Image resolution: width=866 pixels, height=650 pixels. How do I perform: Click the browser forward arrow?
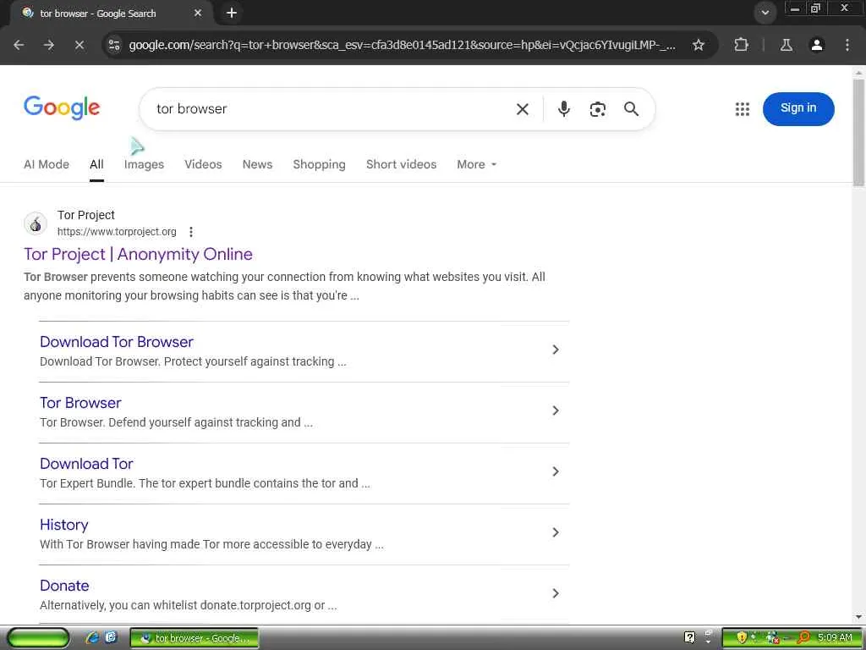click(x=49, y=45)
